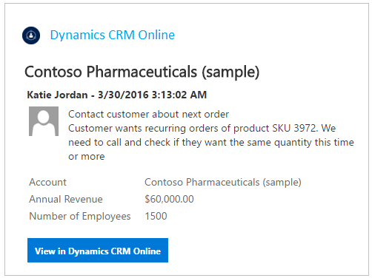This screenshot has height=278, width=372.
Task: Click the gray user avatar placeholder
Action: click(44, 121)
